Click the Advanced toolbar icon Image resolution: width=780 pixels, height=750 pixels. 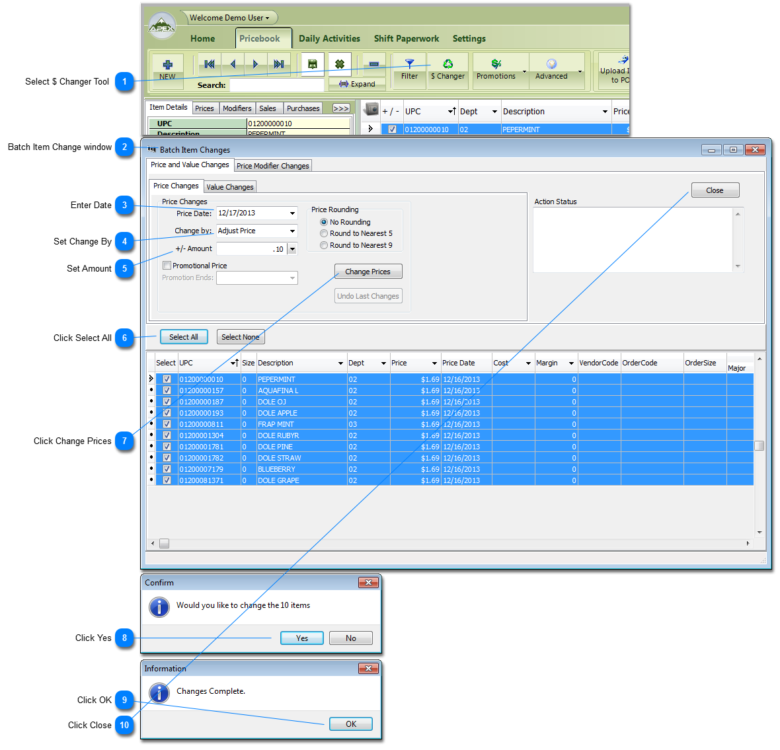click(x=551, y=64)
